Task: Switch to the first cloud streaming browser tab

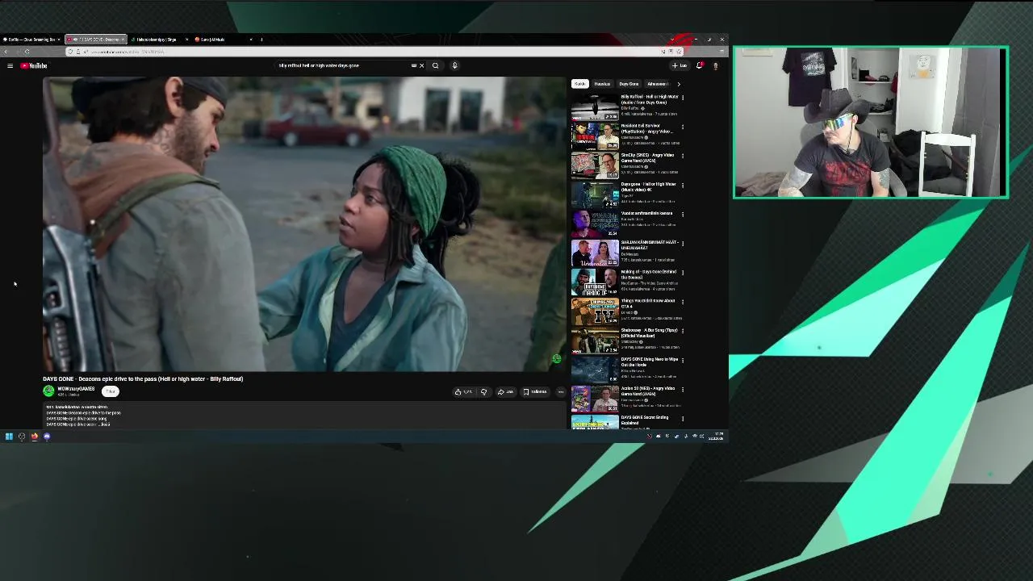Action: pos(31,39)
